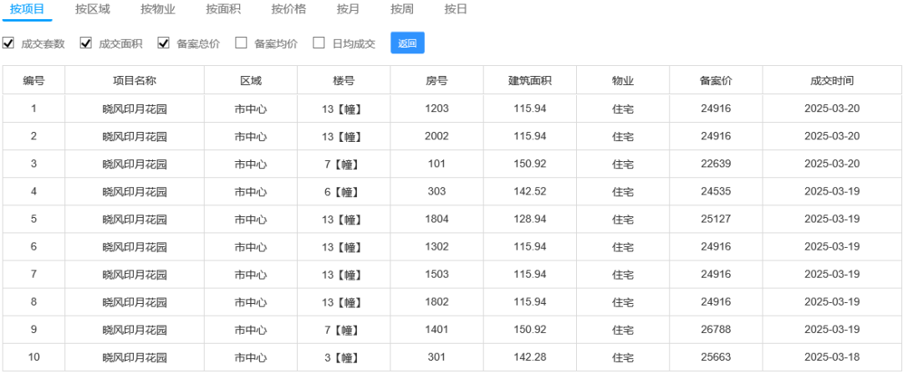Click price 25663 cell

pyautogui.click(x=717, y=356)
